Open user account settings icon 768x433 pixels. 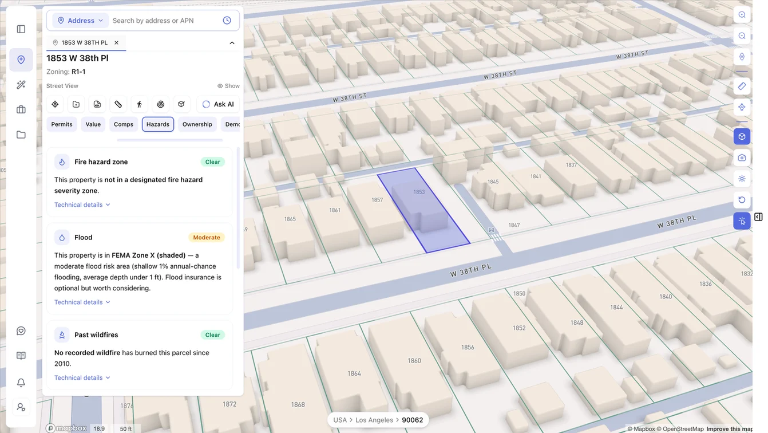[x=21, y=407]
